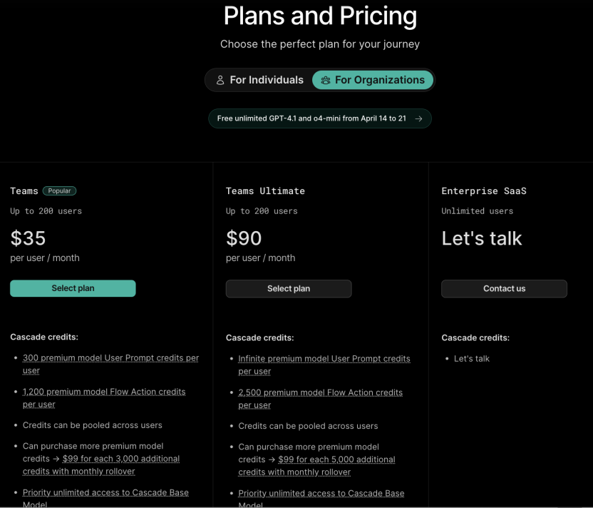Switch to the For Individuals tab

coord(259,80)
